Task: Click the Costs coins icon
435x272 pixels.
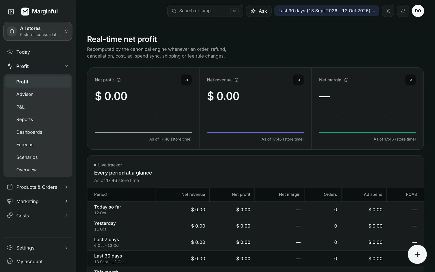Action: click(10, 215)
